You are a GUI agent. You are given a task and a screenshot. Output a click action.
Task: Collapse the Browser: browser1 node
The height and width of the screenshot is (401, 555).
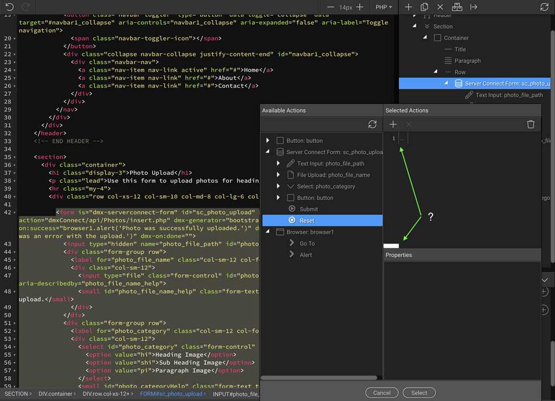coord(268,232)
